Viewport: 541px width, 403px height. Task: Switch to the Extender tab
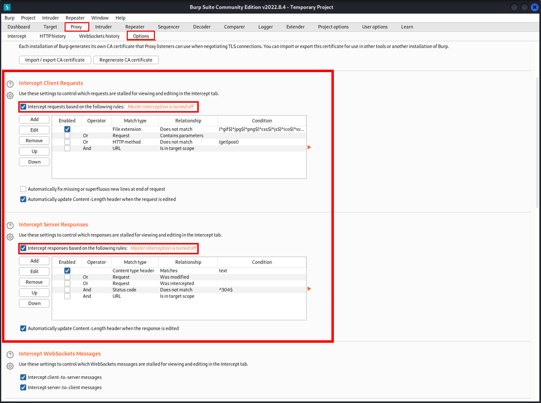(x=295, y=27)
